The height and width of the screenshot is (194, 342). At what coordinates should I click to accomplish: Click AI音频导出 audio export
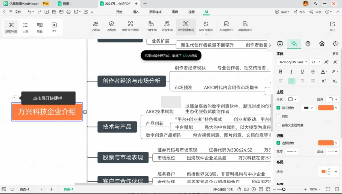tap(226, 27)
